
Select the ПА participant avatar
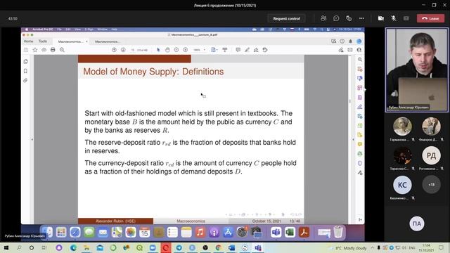point(417,223)
